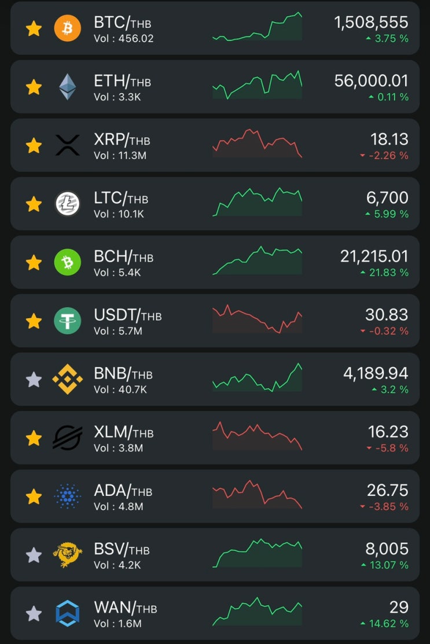Click the XRP logo icon
Image resolution: width=430 pixels, height=644 pixels.
pyautogui.click(x=68, y=145)
